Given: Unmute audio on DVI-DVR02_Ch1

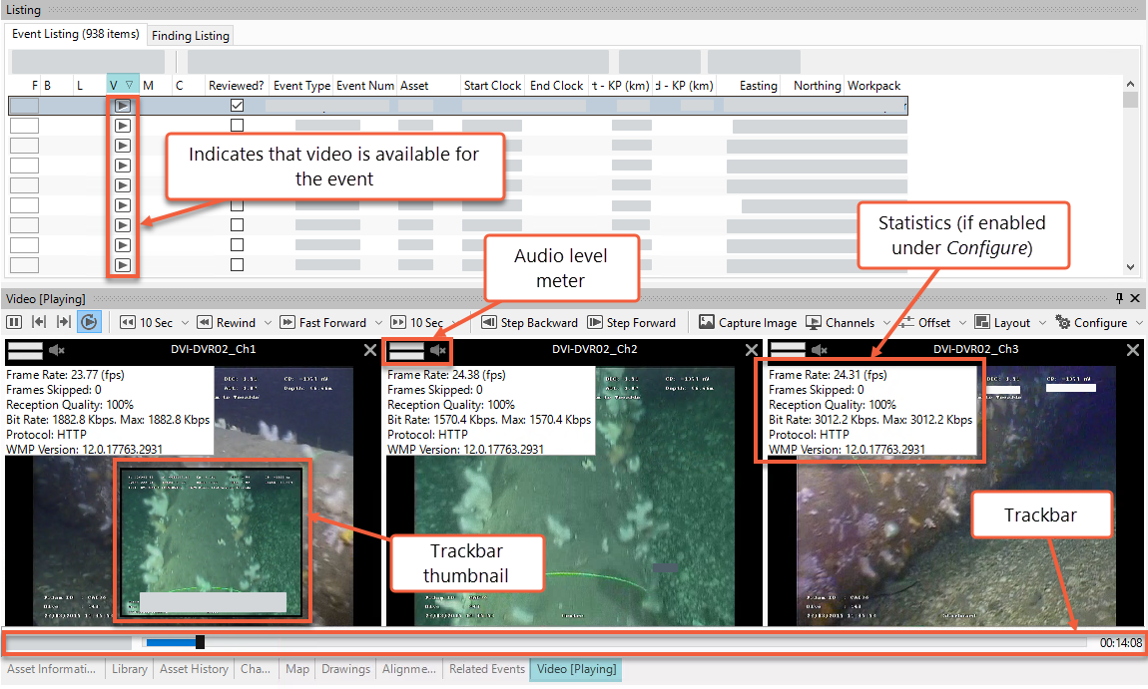Looking at the screenshot, I should pos(57,350).
